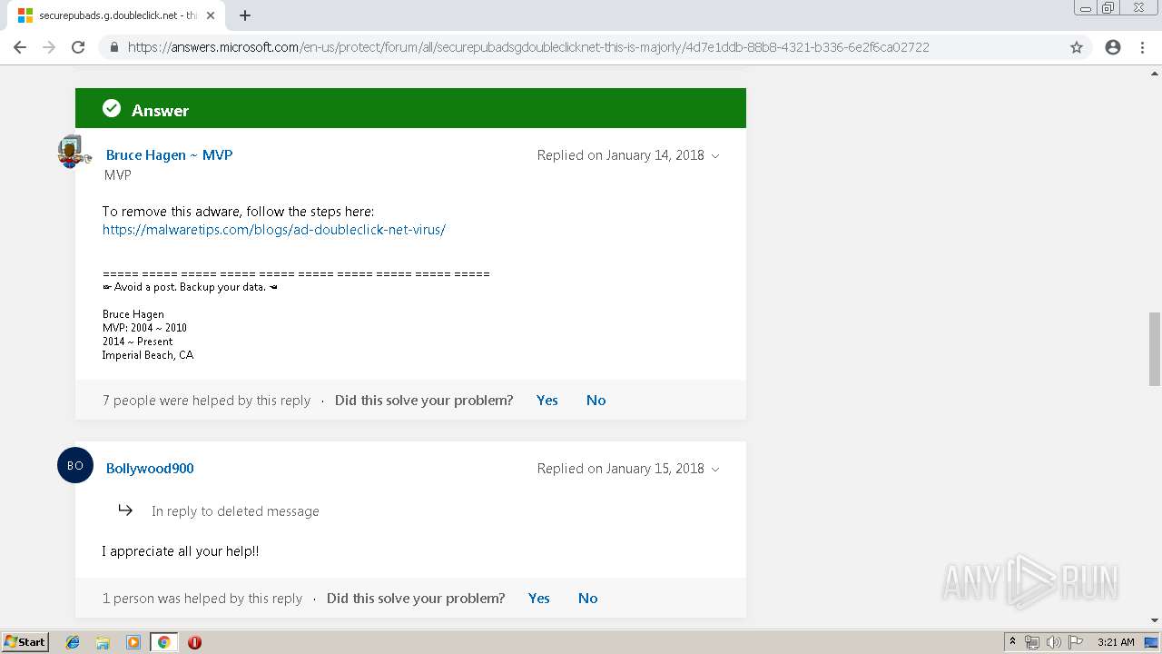Viewport: 1162px width, 654px height.
Task: Click Bruce Hagen's avatar image
Action: tap(73, 152)
